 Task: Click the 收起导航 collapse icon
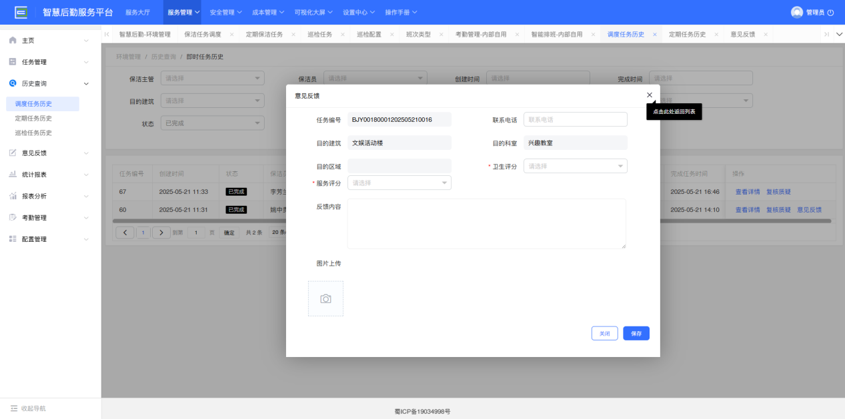click(x=13, y=408)
